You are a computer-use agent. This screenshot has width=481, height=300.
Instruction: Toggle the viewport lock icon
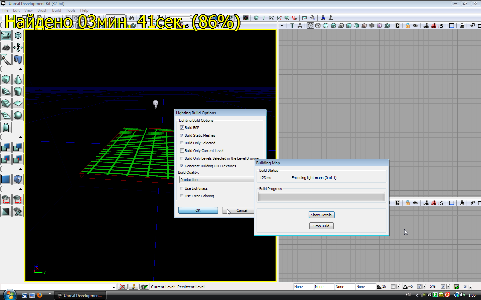408,26
